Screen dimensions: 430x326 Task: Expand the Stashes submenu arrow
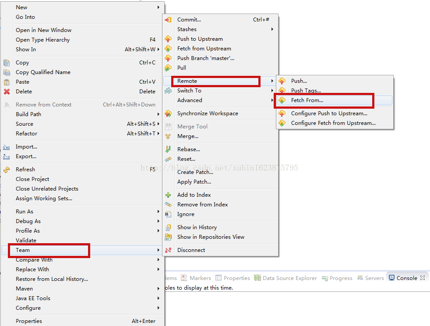(x=272, y=29)
